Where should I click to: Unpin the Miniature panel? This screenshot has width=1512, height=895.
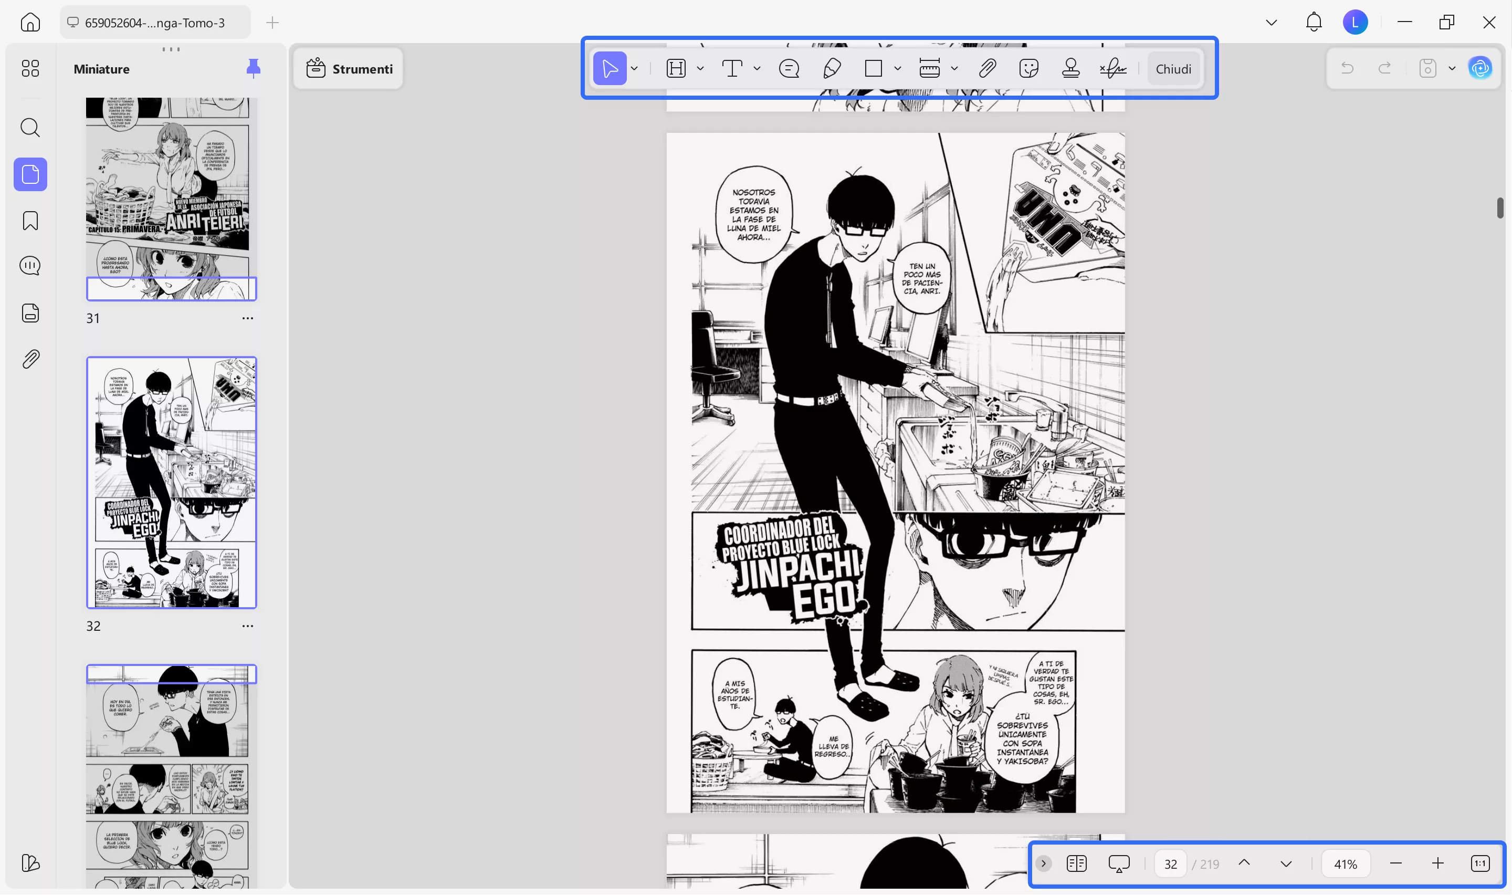point(253,69)
